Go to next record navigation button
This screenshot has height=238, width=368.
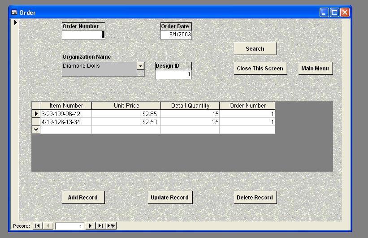pos(90,226)
